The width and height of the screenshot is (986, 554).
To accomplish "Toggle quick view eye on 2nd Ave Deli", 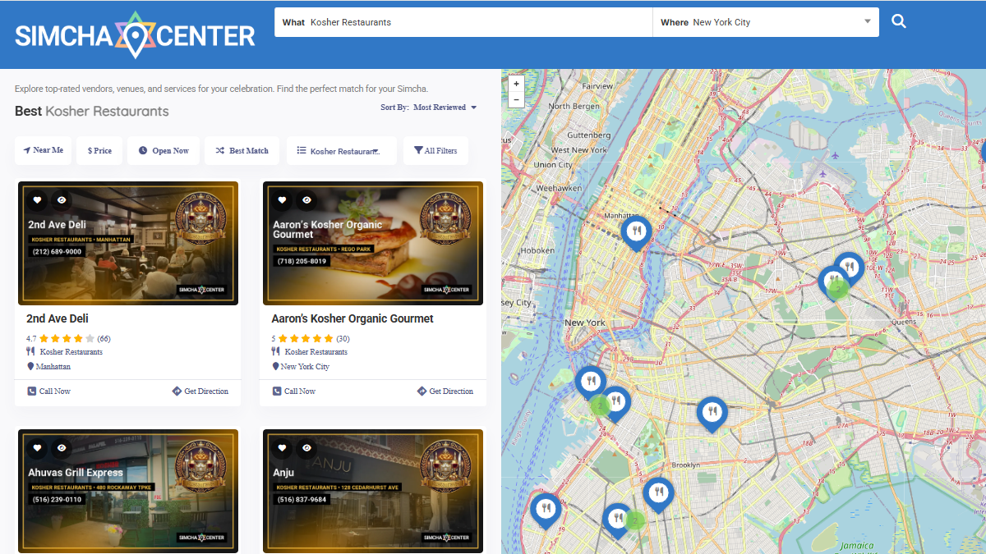I will point(62,199).
